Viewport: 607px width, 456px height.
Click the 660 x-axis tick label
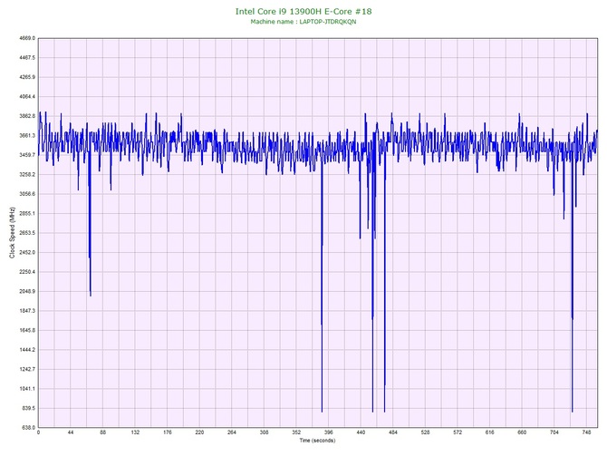pos(523,433)
